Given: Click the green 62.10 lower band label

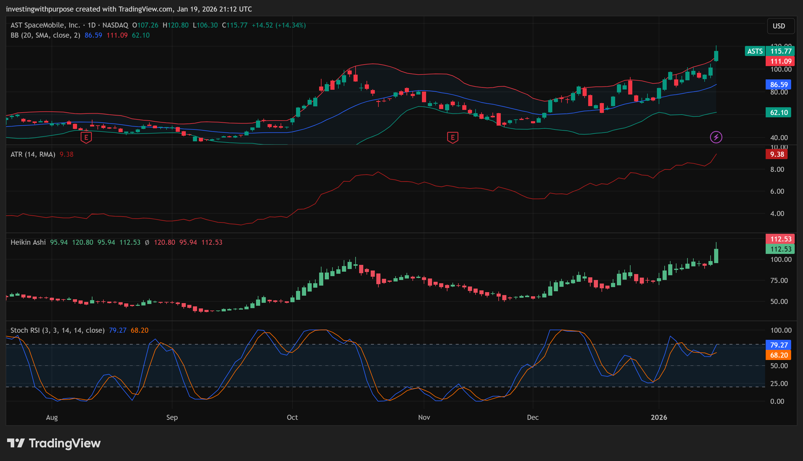Looking at the screenshot, I should (x=778, y=112).
